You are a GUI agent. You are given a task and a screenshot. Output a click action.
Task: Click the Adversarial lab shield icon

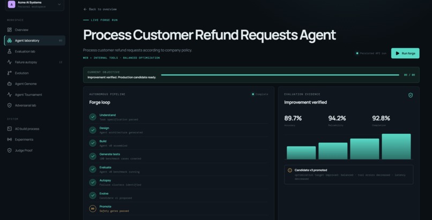[x=9, y=105]
